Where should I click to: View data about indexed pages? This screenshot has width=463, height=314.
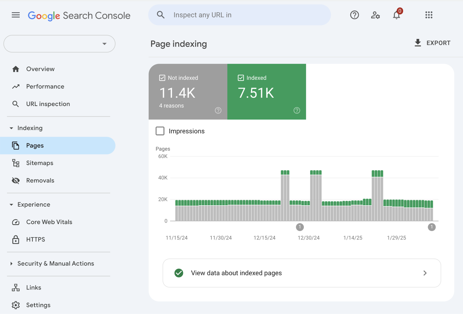click(x=302, y=273)
